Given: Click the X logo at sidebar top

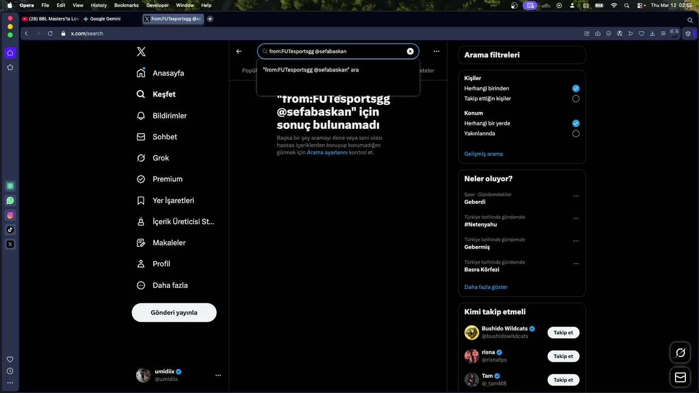Looking at the screenshot, I should pyautogui.click(x=141, y=52).
